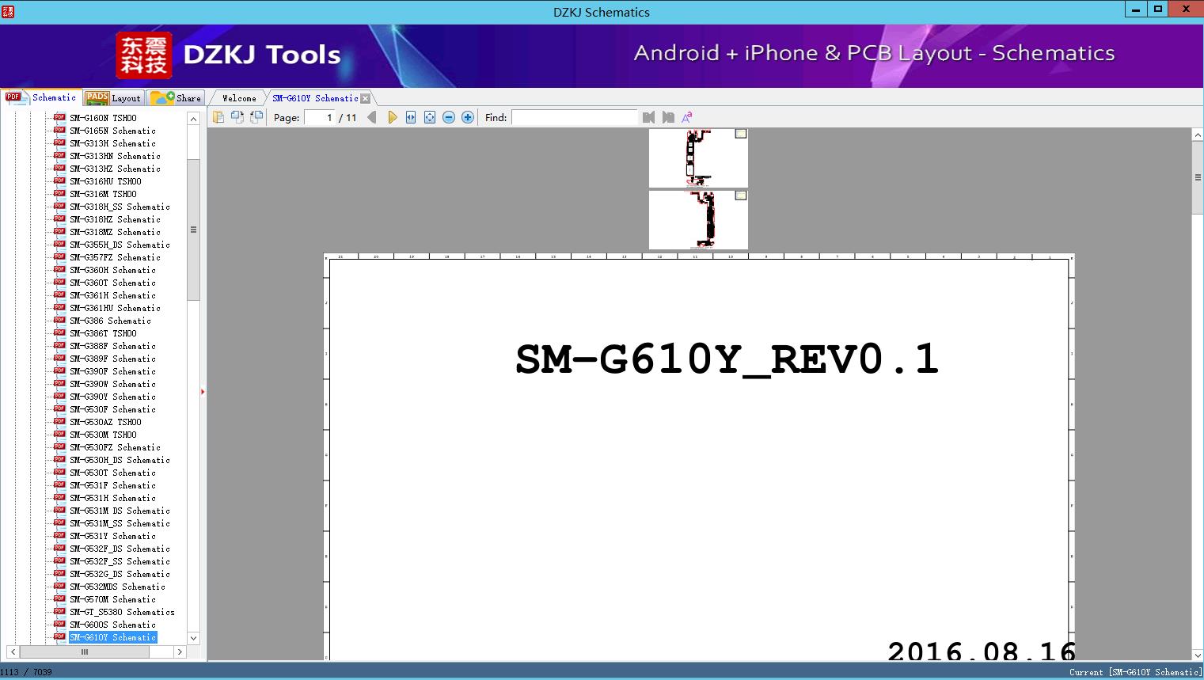The image size is (1204, 680).
Task: Click the Find text field
Action: (575, 117)
